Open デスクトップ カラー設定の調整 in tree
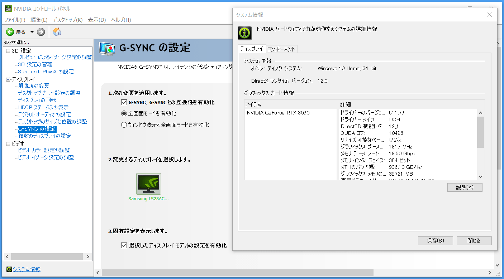This screenshot has width=504, height=279. pos(49,93)
